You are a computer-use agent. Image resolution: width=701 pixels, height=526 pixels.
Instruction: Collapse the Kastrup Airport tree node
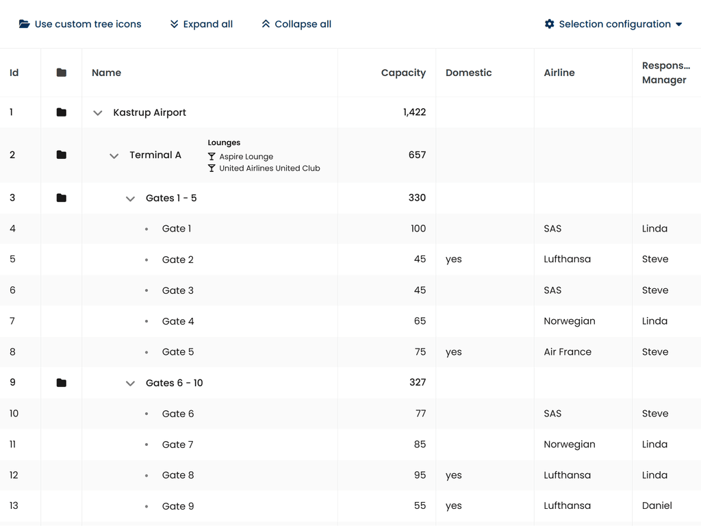98,113
